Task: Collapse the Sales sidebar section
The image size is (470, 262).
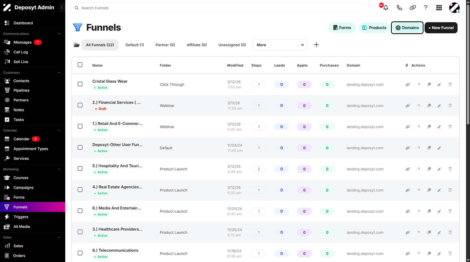Action: 59,237
